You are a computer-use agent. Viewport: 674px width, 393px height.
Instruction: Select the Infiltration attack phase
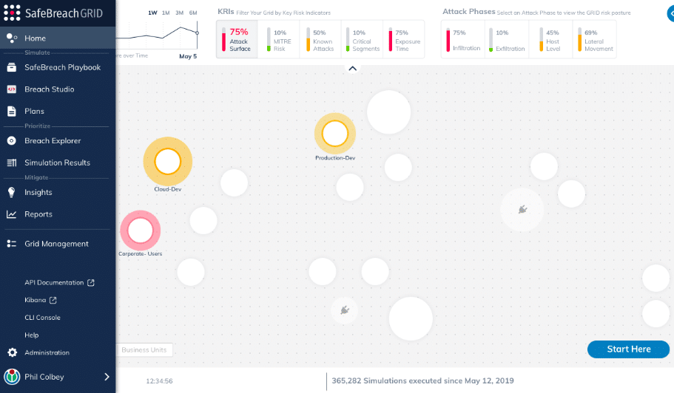[462, 39]
